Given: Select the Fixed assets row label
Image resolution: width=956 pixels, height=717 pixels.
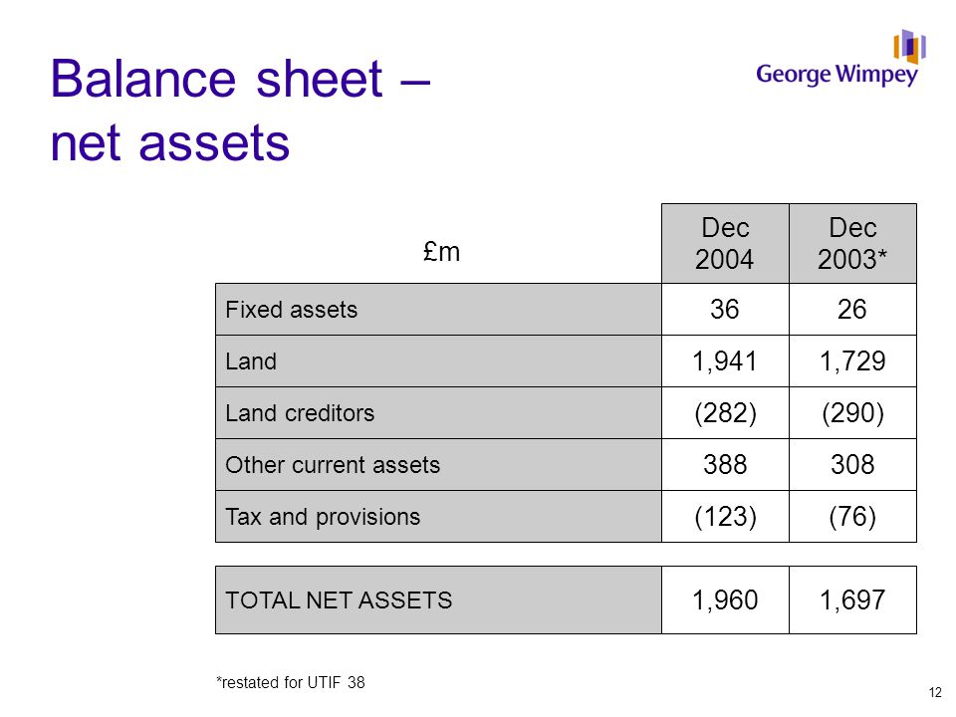Looking at the screenshot, I should point(292,309).
